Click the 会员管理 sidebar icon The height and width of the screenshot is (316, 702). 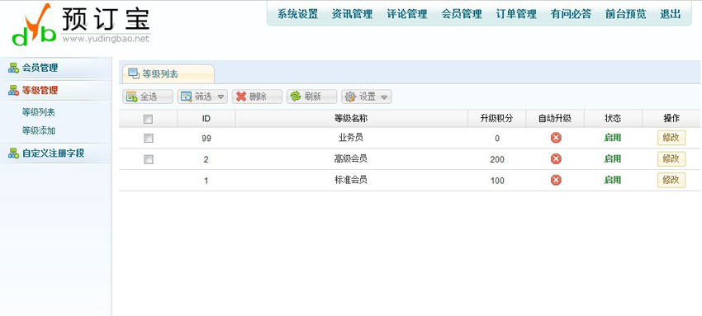pyautogui.click(x=13, y=68)
